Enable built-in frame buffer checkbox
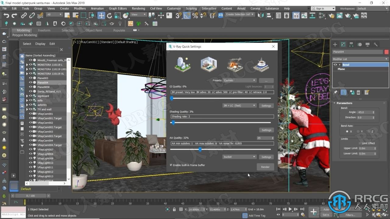390x219 pixels. 171,165
